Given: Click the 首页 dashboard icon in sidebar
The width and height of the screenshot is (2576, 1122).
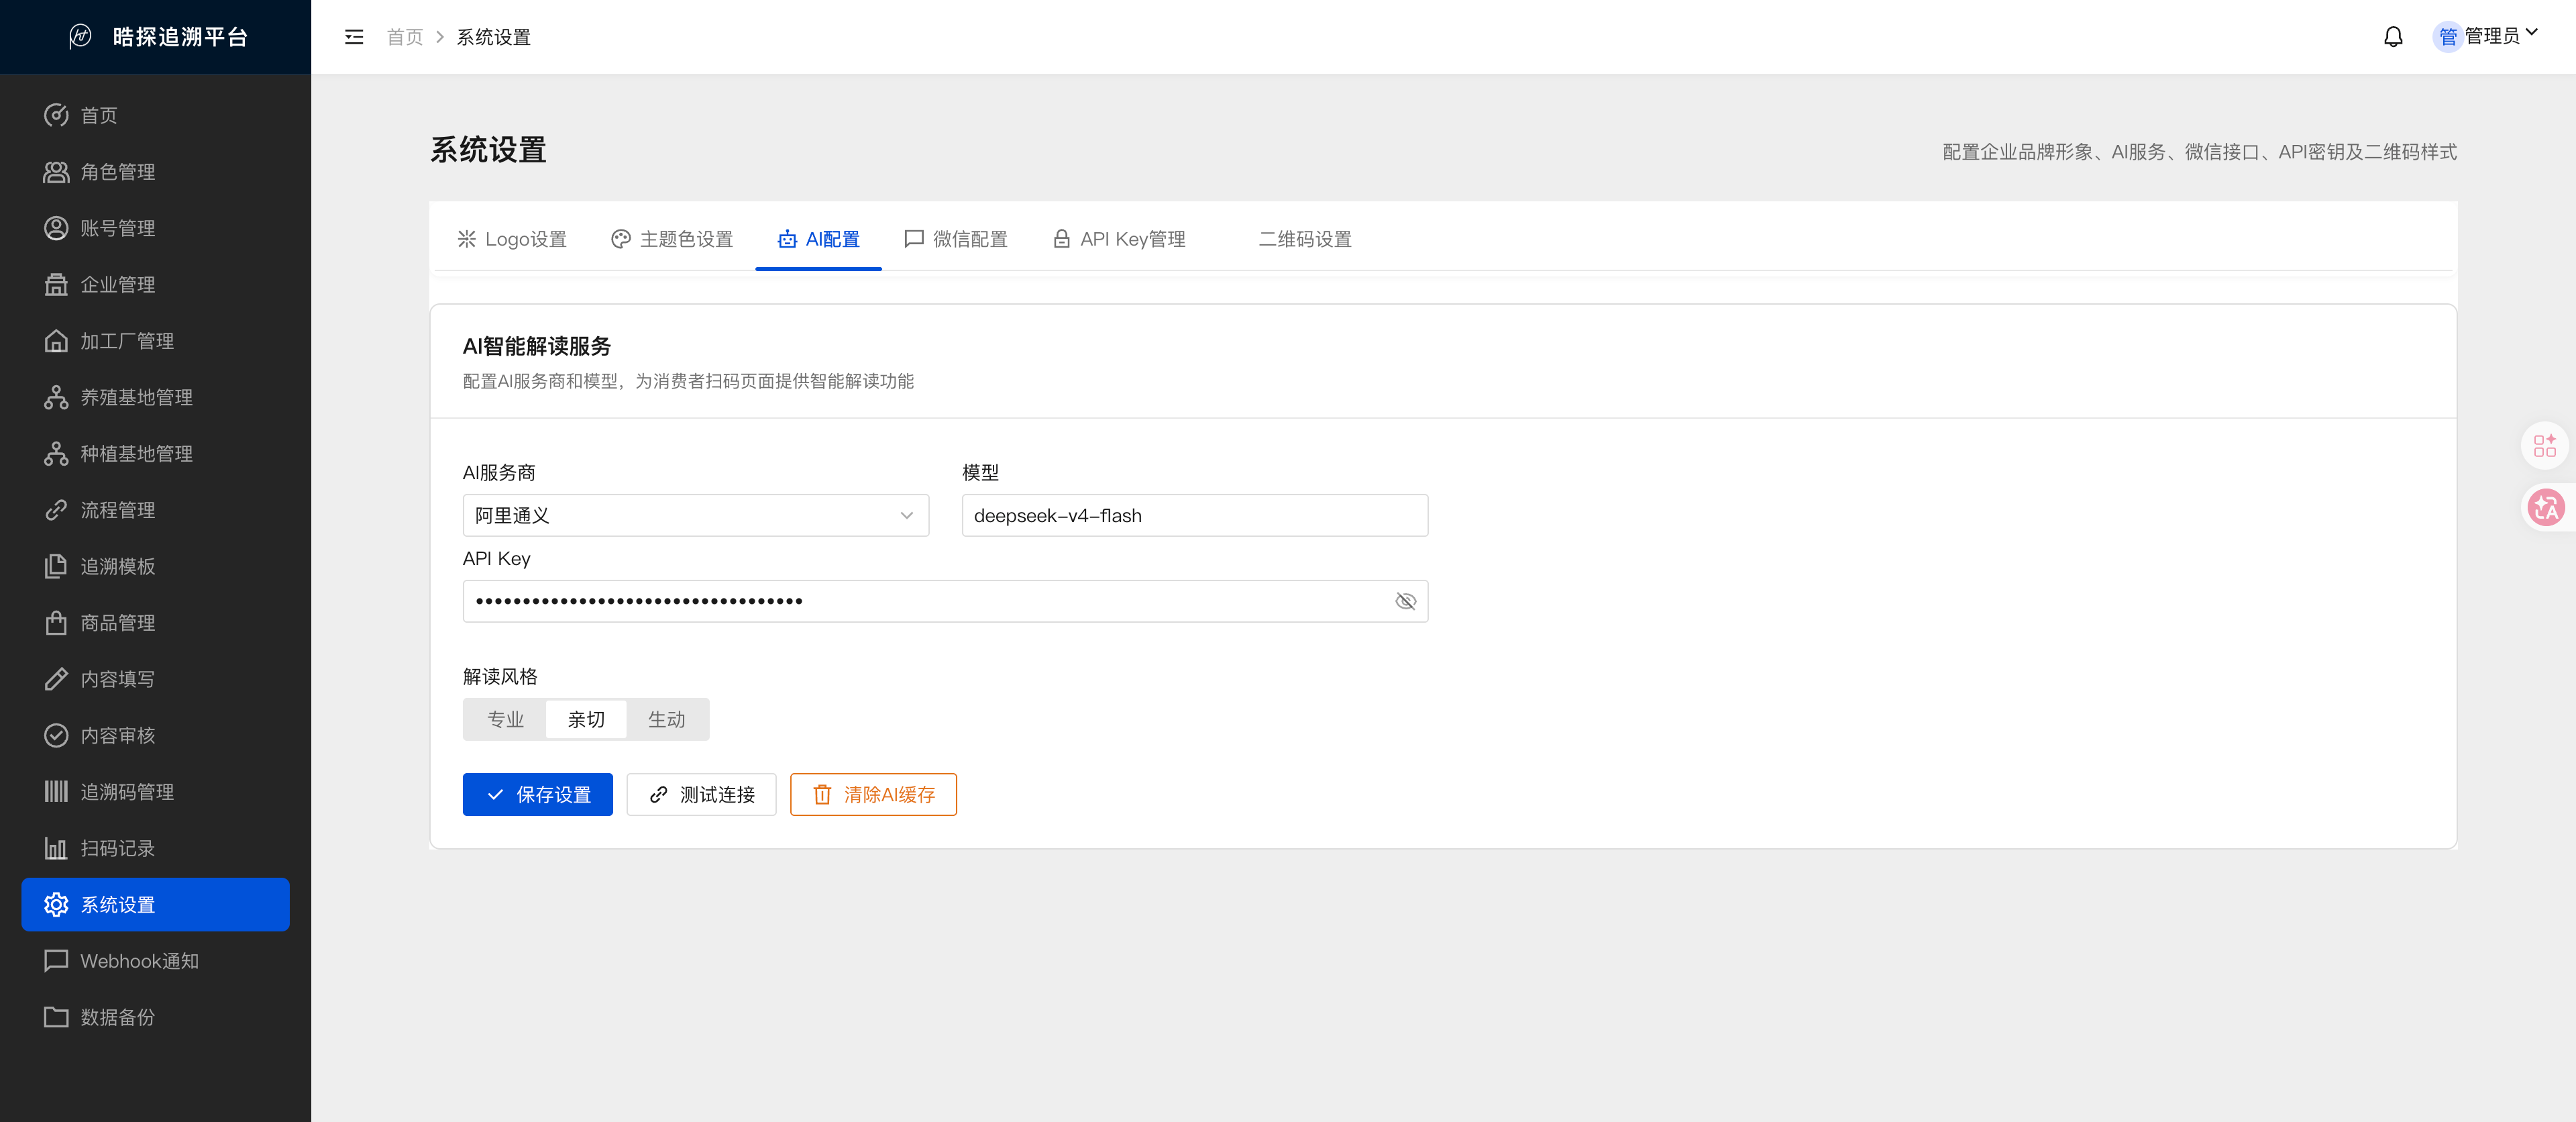Looking at the screenshot, I should (x=56, y=115).
